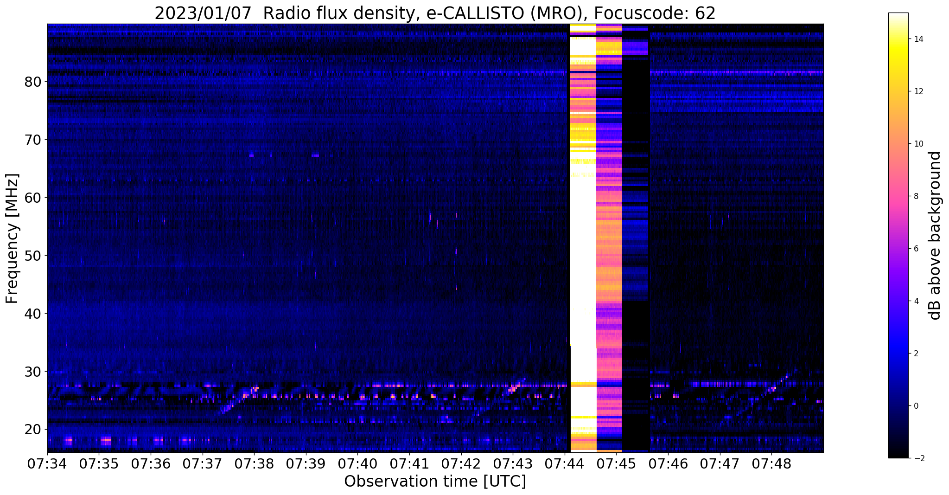This screenshot has height=495, width=949.
Task: Click the 07:47 time tick label
Action: coord(719,463)
